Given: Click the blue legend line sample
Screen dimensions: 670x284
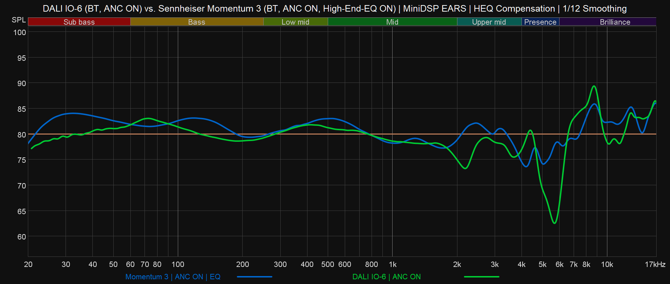Looking at the screenshot, I should pos(254,277).
